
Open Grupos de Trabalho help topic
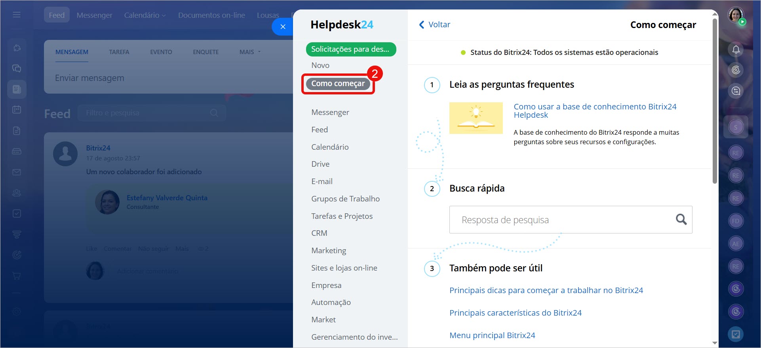tap(345, 199)
